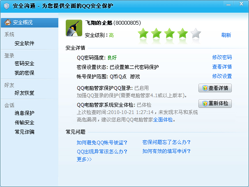Viewport: 249px width, 187px height.
Task: Click the third green security star
Action: (x=169, y=33)
